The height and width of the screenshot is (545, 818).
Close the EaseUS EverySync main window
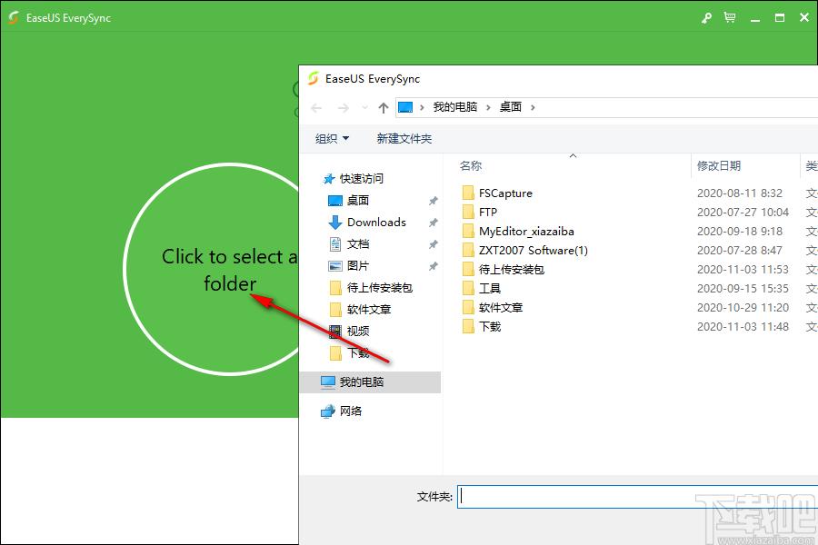tap(804, 18)
